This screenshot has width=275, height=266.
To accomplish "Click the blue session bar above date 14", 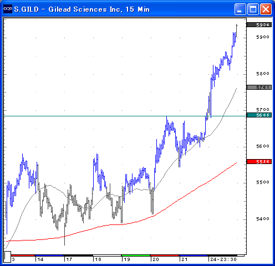I will coord(49,255).
